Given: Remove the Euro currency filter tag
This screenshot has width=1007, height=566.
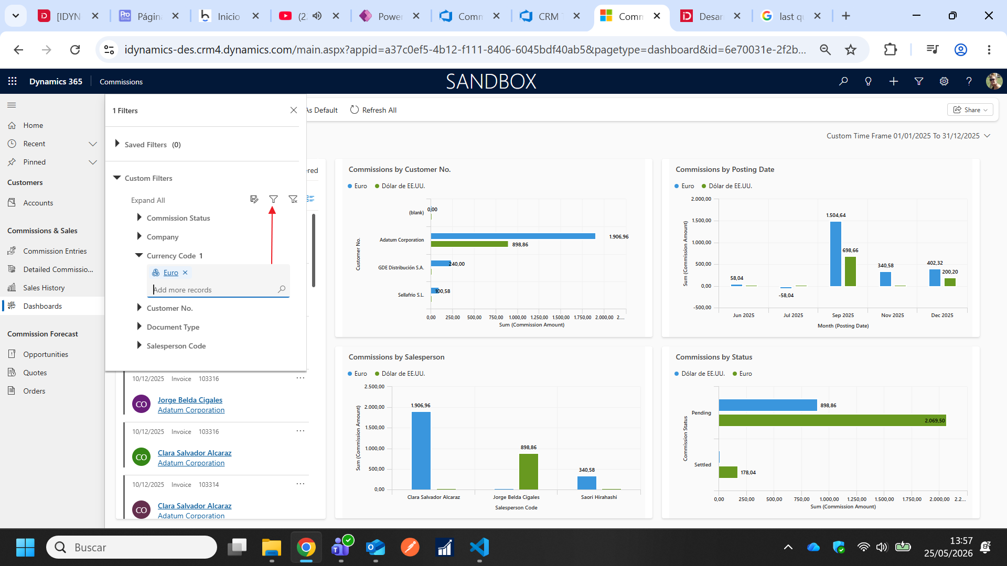Looking at the screenshot, I should (185, 273).
